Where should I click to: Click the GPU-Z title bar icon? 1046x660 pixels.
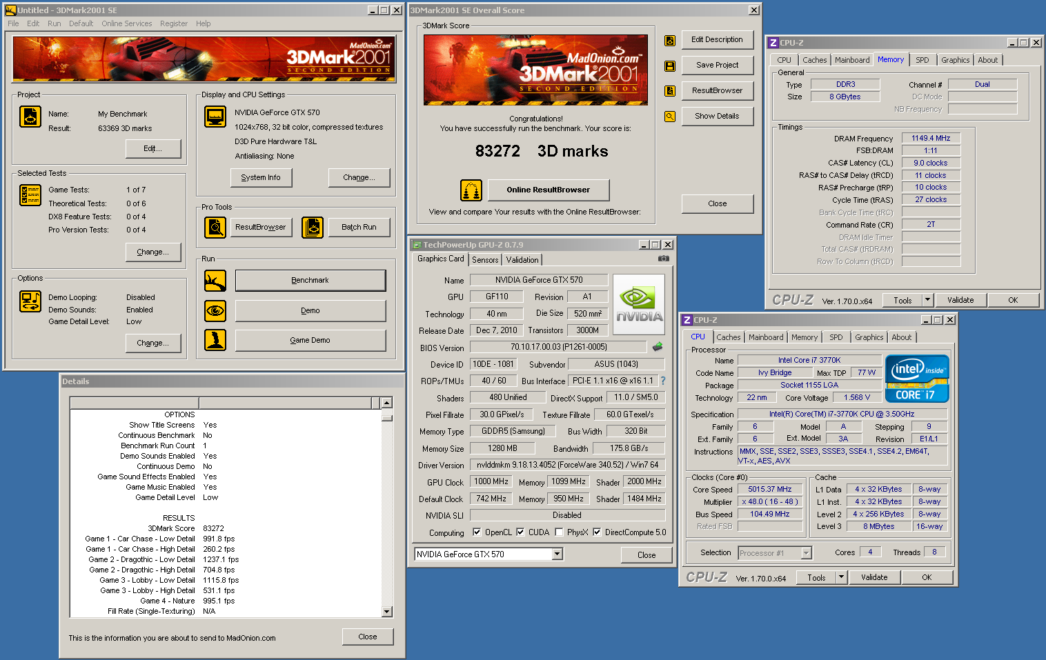tap(417, 245)
